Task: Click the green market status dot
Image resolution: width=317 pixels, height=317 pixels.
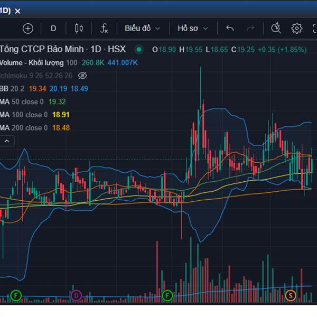Action: [139, 49]
